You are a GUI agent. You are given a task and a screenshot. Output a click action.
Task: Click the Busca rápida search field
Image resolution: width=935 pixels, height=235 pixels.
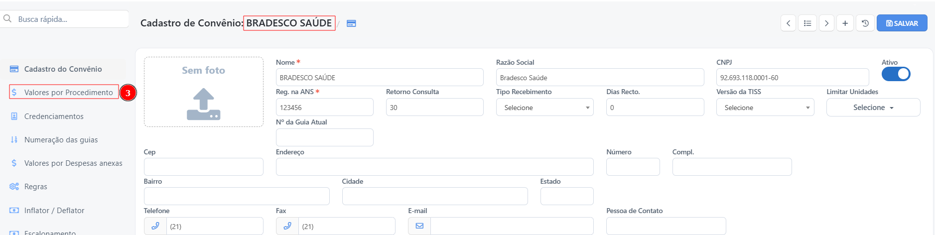pyautogui.click(x=65, y=19)
